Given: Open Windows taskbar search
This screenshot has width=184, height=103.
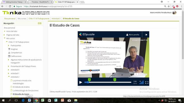Looking at the screenshot, I should tap(10, 100).
